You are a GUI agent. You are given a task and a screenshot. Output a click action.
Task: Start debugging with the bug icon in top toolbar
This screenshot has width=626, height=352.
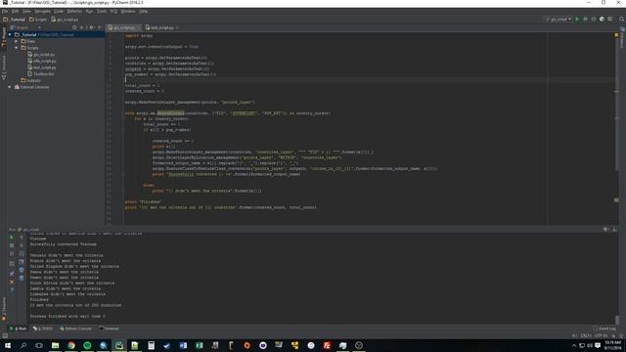click(585, 20)
